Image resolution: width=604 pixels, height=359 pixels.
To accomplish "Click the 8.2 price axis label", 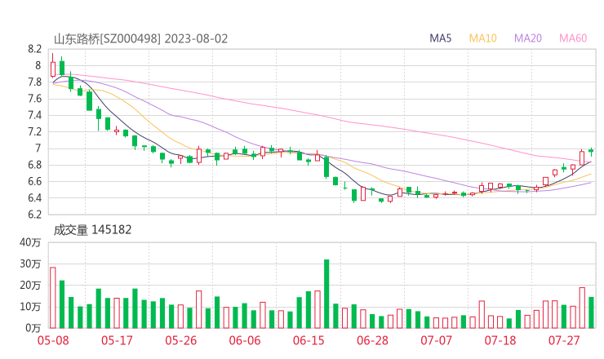I will coord(34,49).
